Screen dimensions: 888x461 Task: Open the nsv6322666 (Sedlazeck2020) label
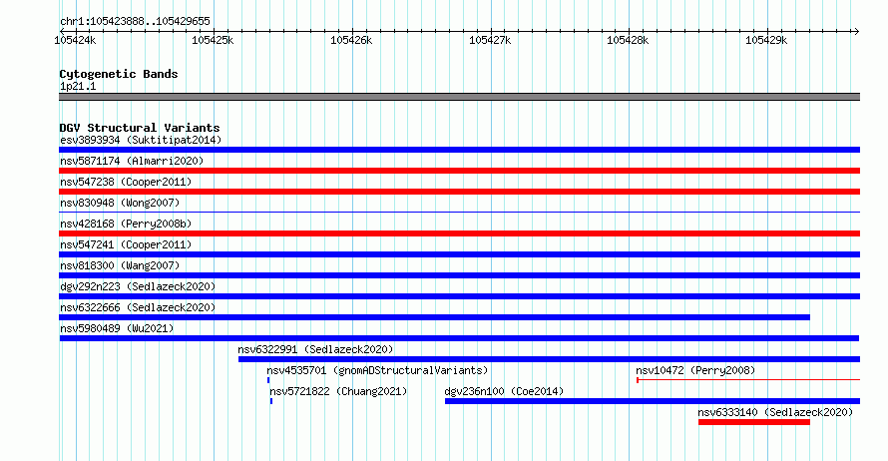[x=138, y=307]
